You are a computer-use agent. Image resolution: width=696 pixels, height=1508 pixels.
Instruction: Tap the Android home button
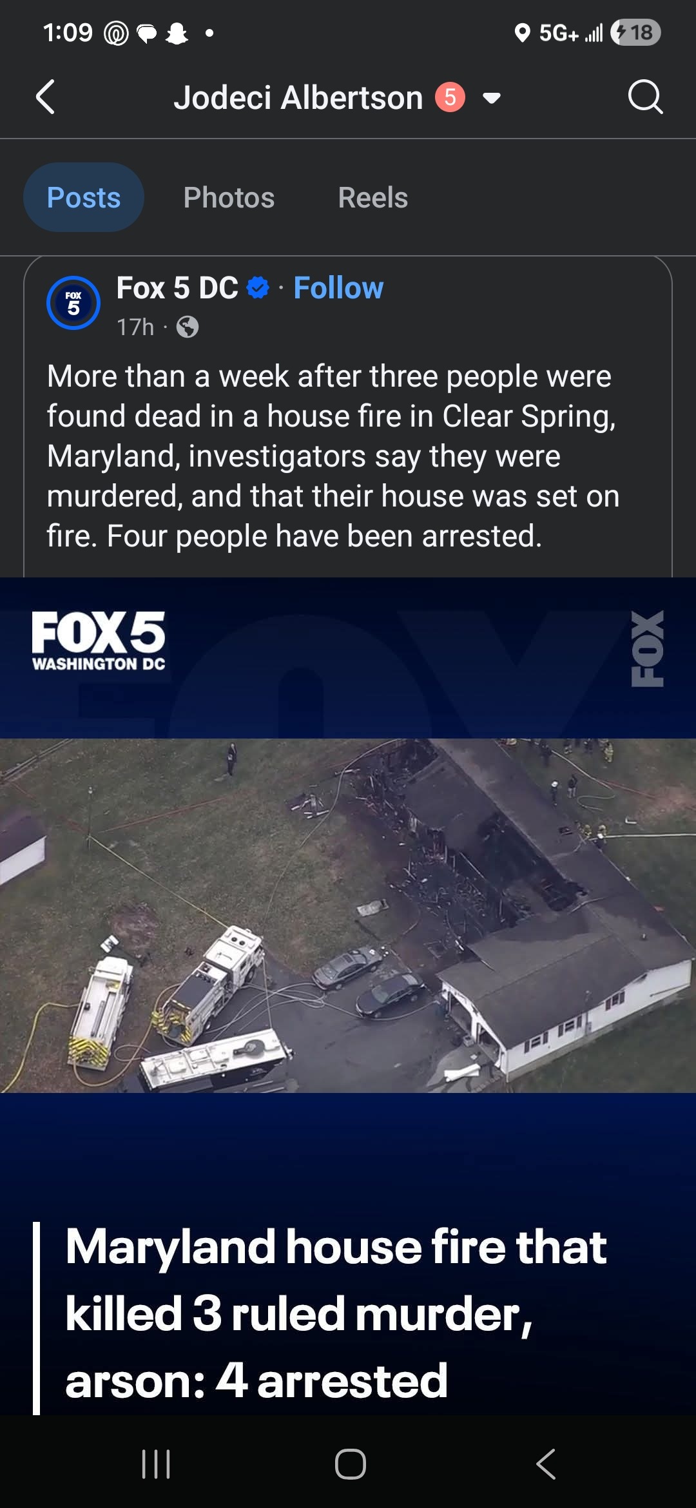click(x=351, y=1464)
